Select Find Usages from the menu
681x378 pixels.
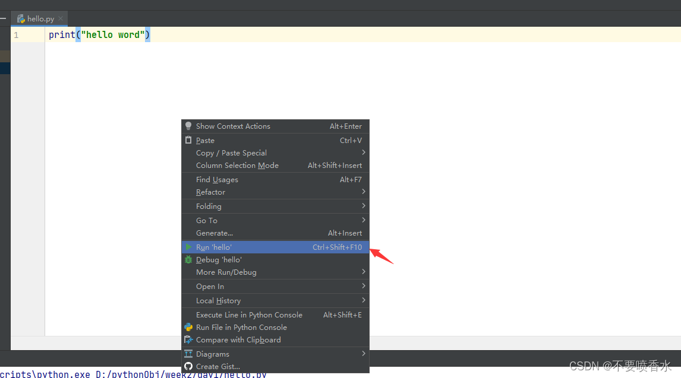pos(216,179)
